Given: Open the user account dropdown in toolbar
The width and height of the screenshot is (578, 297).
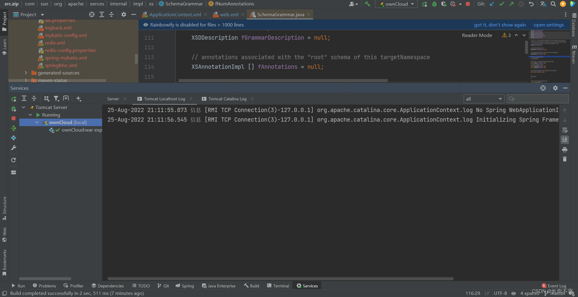Looking at the screenshot, I should pos(353,4).
